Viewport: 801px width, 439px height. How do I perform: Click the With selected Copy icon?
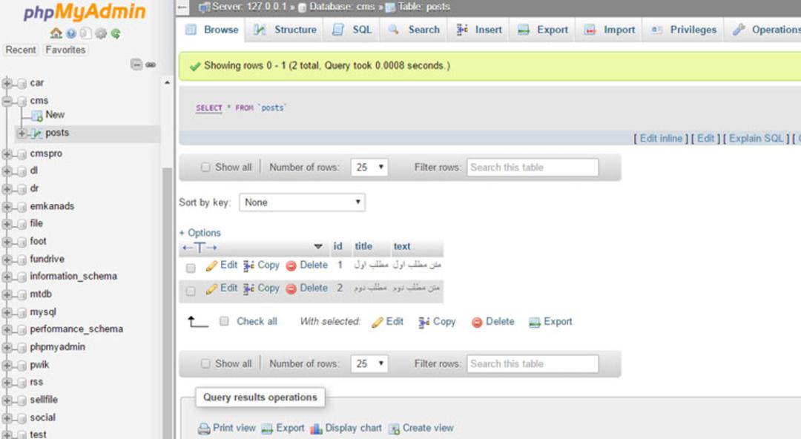[x=424, y=322]
